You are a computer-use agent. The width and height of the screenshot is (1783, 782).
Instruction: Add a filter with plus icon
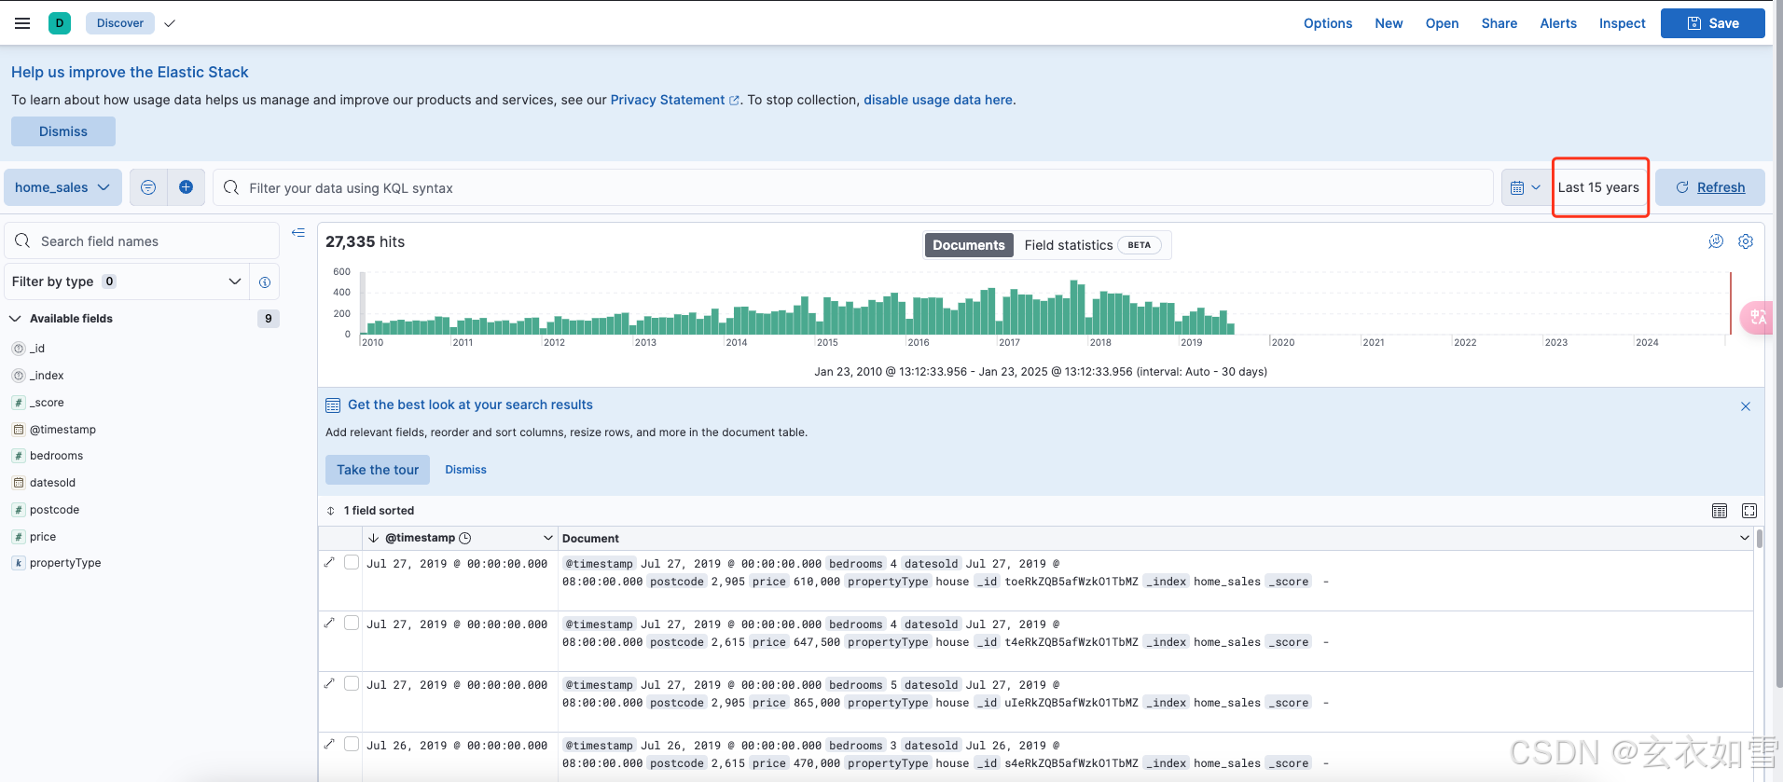[x=186, y=187]
